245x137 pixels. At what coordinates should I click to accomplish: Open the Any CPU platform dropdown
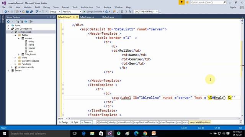(72, 12)
